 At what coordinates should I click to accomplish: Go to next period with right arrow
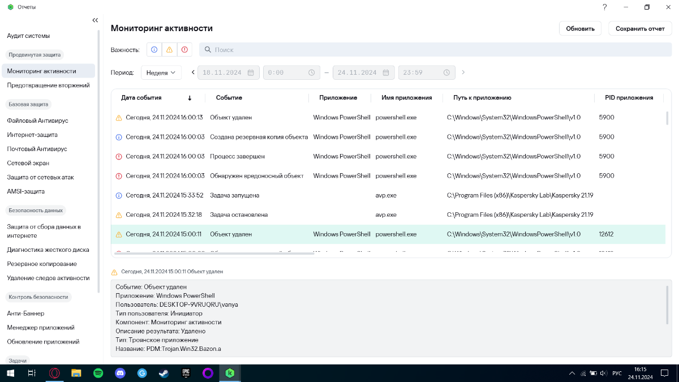pyautogui.click(x=463, y=72)
